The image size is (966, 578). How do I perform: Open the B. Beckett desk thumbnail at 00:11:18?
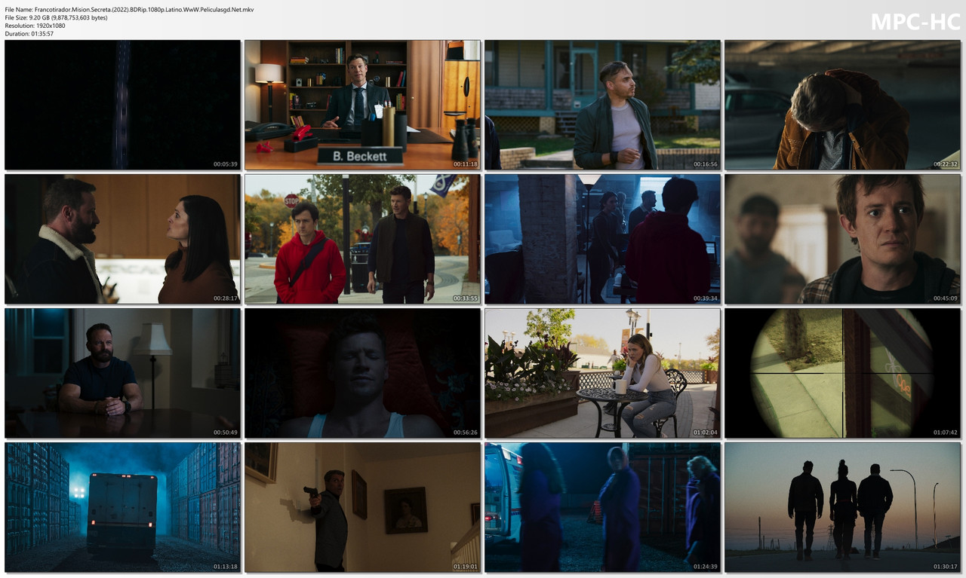point(362,105)
